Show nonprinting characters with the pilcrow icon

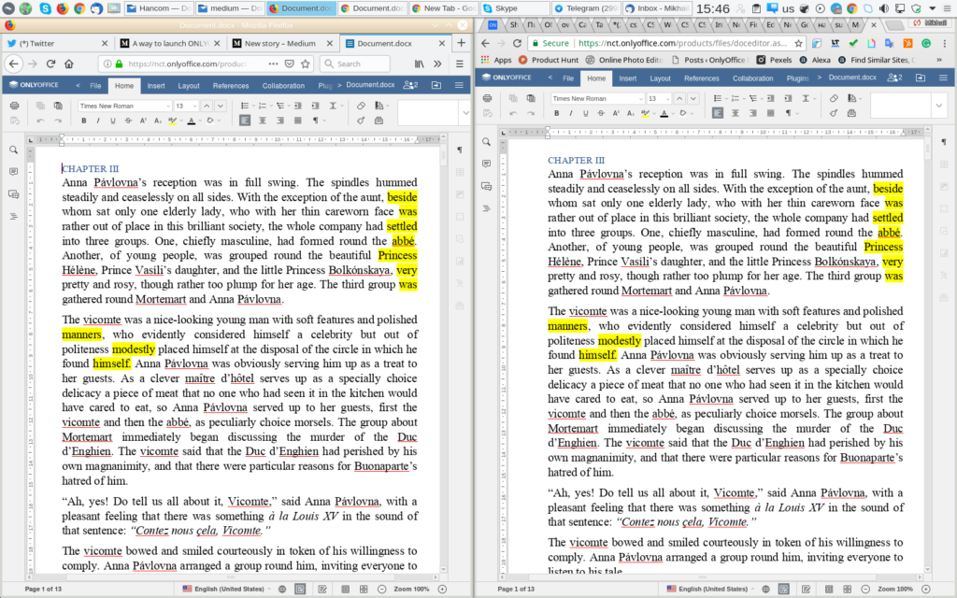[317, 121]
